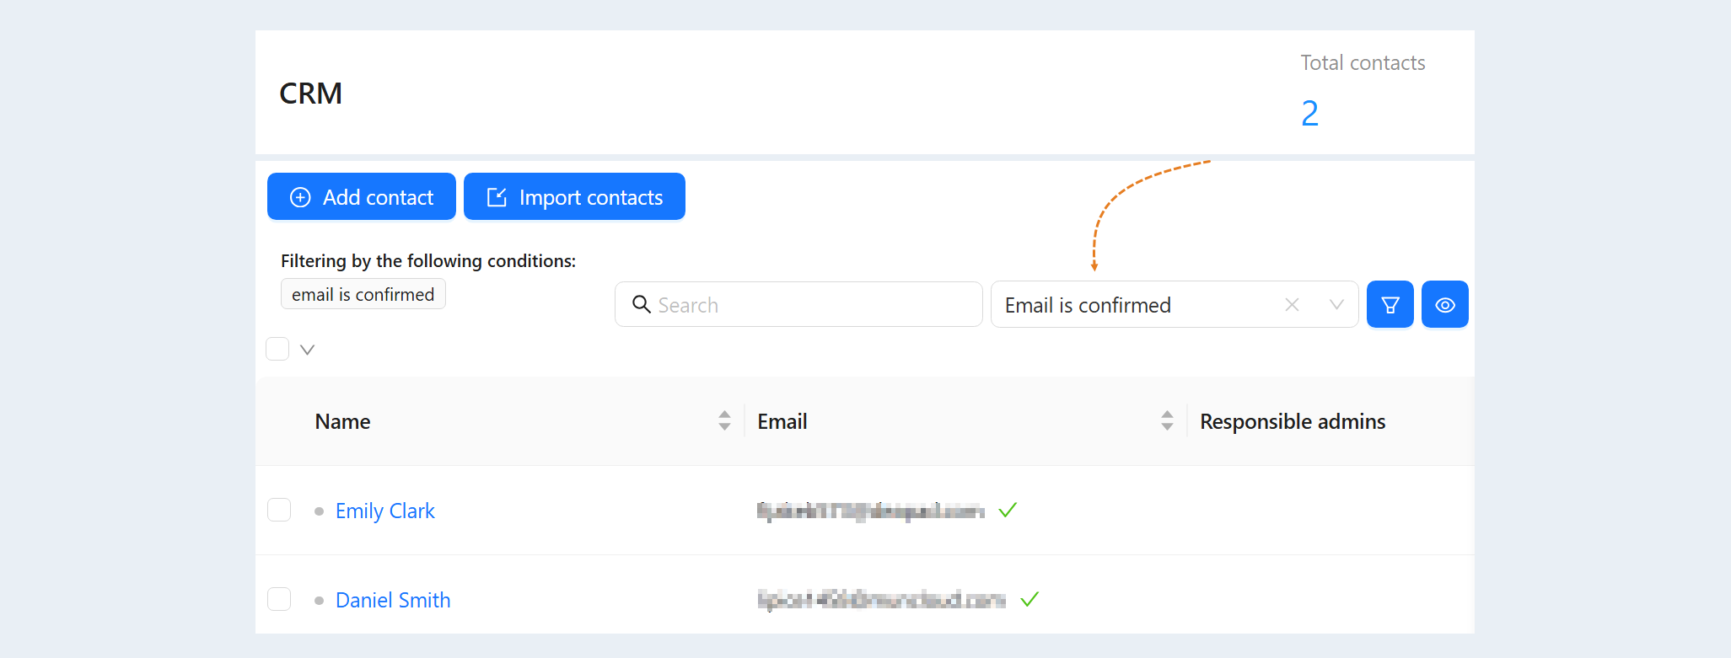
Task: Open Emily Clark's contact page
Action: 385,511
